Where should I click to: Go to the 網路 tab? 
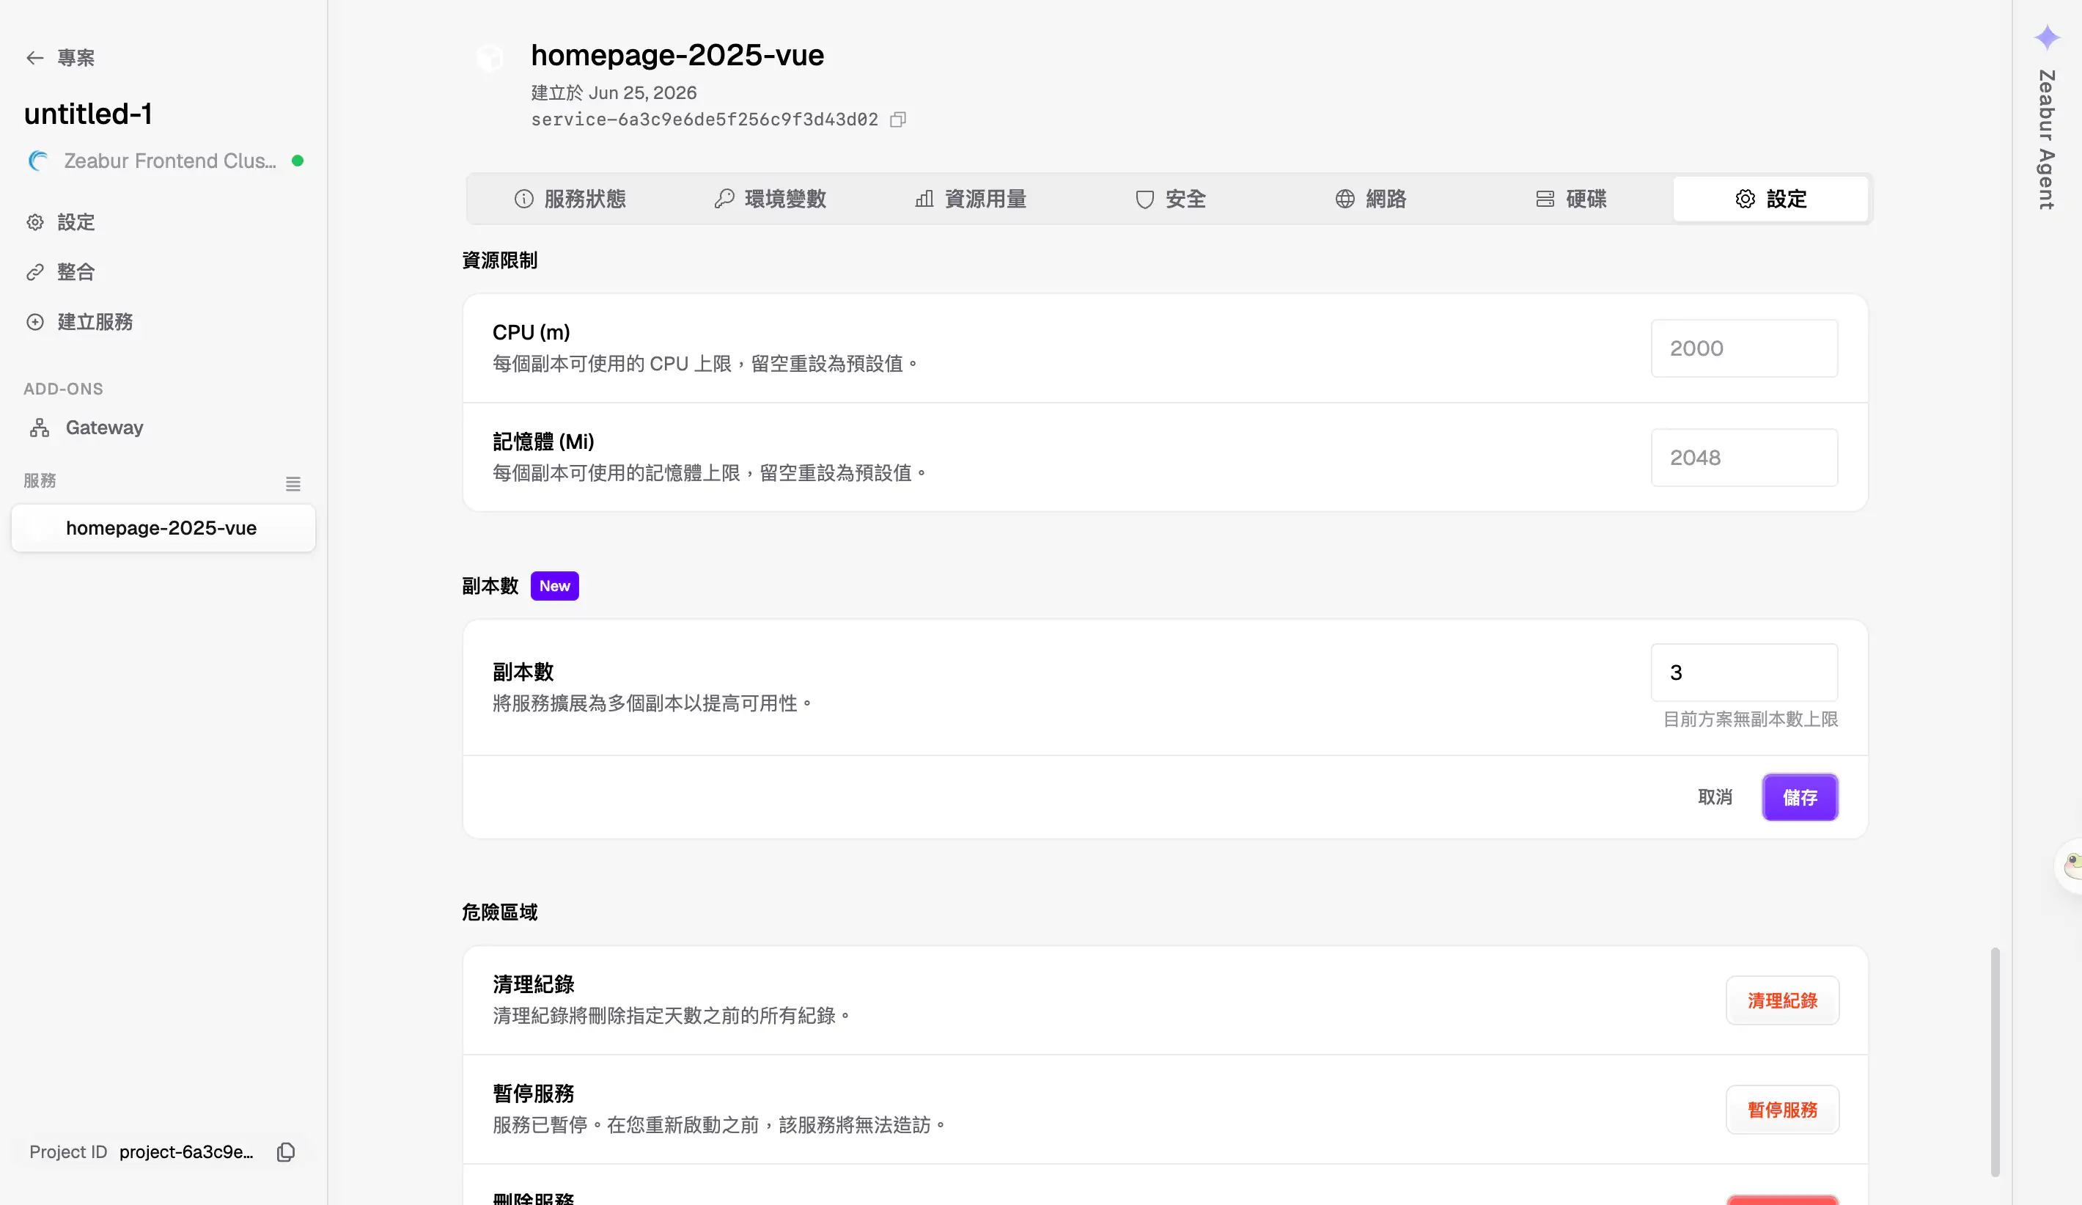click(x=1371, y=199)
